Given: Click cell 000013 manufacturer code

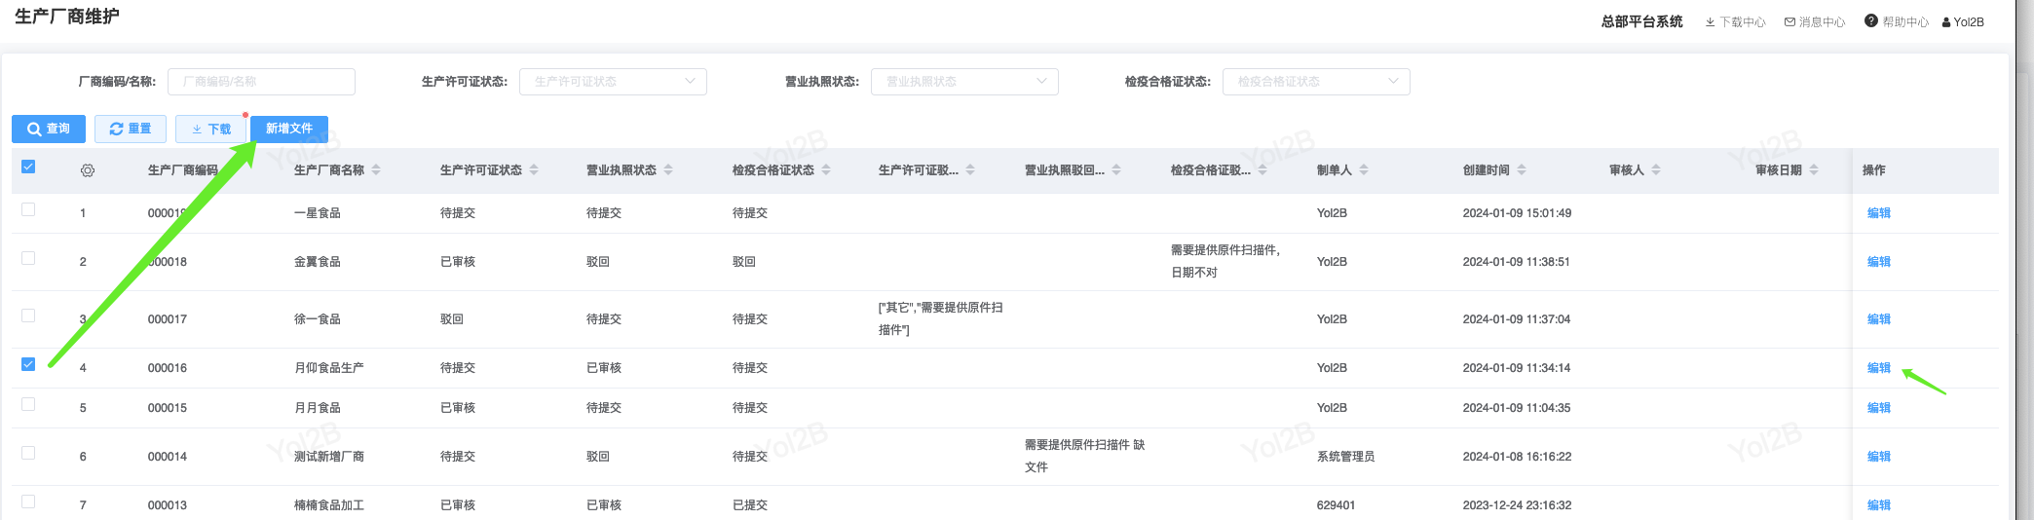Looking at the screenshot, I should tap(168, 505).
